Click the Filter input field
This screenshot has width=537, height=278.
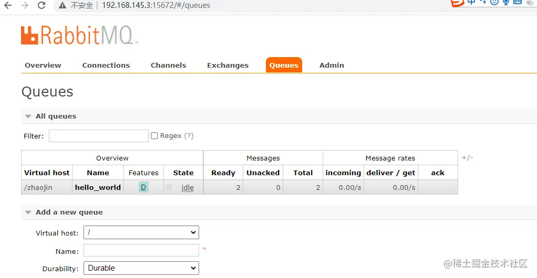coord(99,136)
